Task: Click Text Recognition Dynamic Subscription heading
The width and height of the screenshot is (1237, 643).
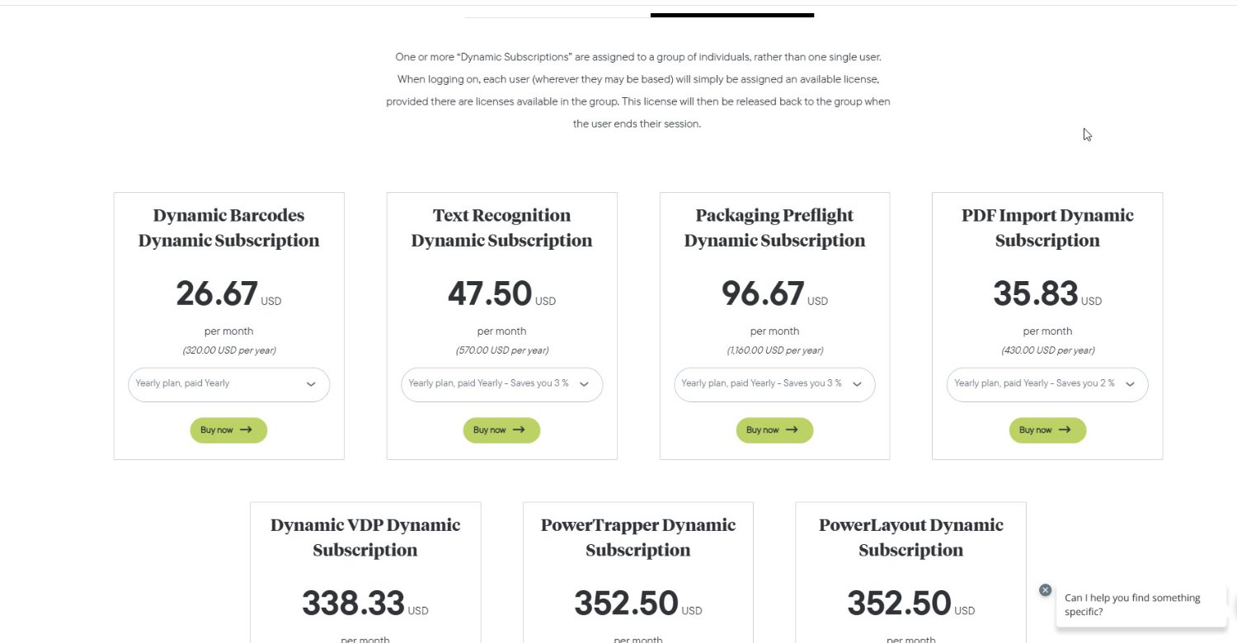Action: (x=501, y=228)
